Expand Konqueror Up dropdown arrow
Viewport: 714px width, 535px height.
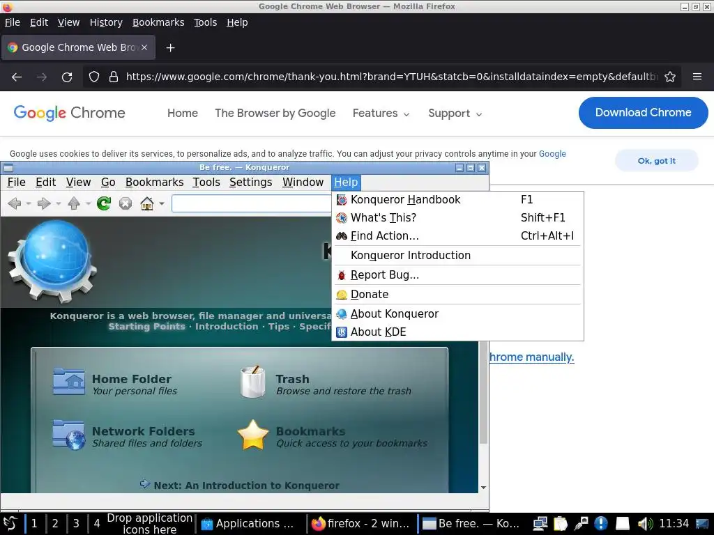[x=89, y=204]
